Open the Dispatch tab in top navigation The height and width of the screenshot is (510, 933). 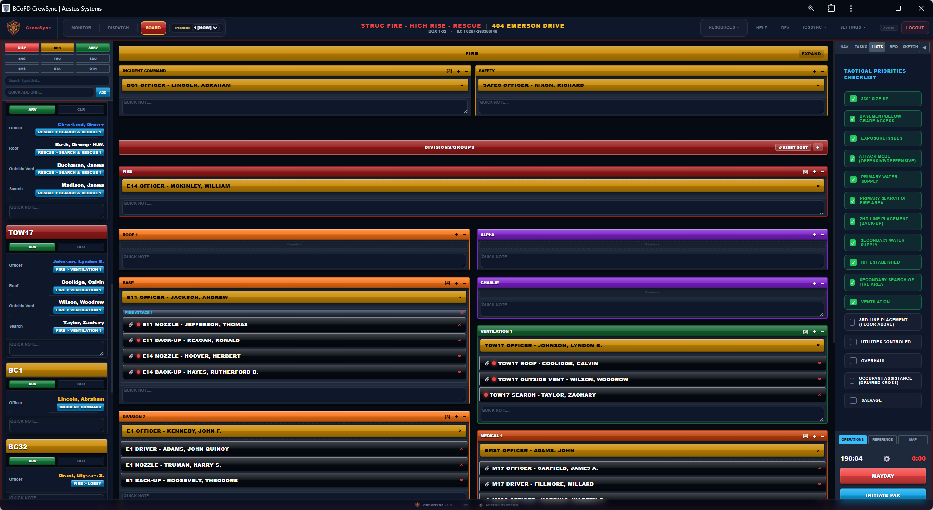118,28
